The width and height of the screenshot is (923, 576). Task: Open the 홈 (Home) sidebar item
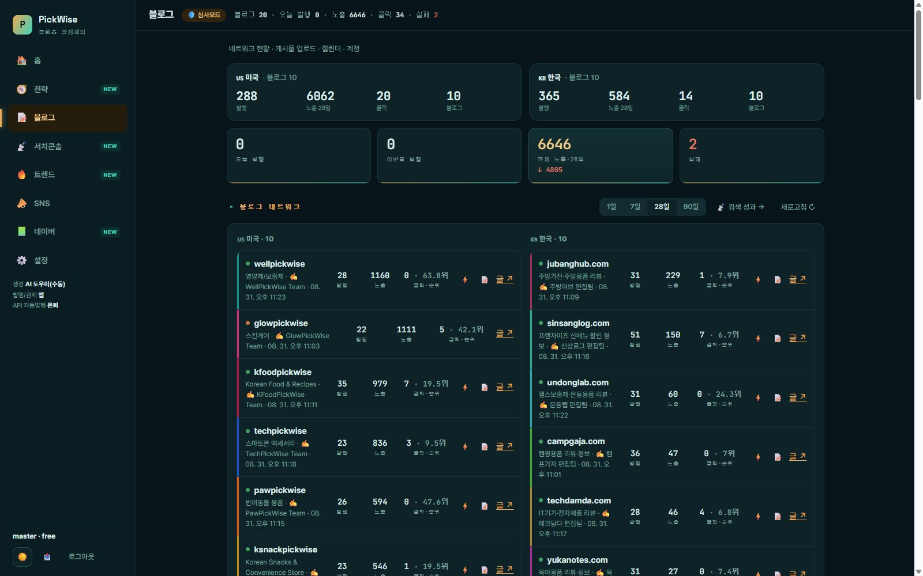pos(67,60)
